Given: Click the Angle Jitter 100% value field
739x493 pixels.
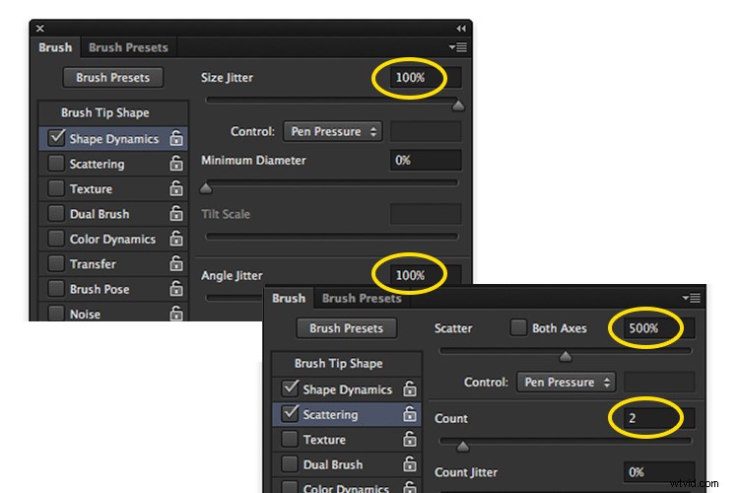Looking at the screenshot, I should (426, 275).
